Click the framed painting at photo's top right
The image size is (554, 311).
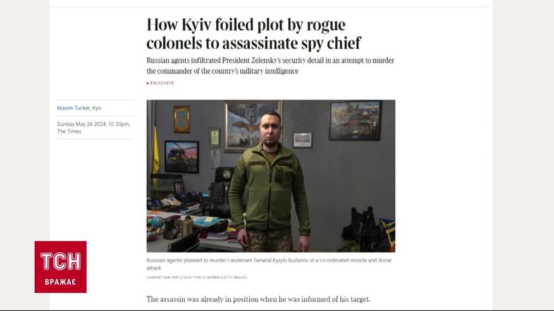pos(355,120)
